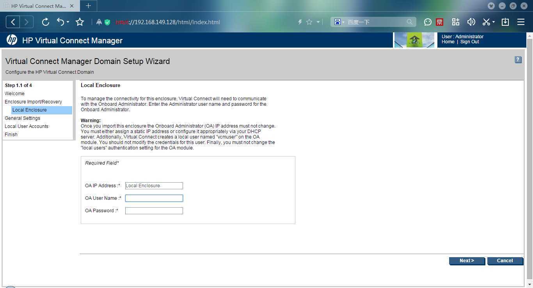533x288 pixels.
Task: Click the undo/restore tab arrow icon
Action: coord(60,22)
